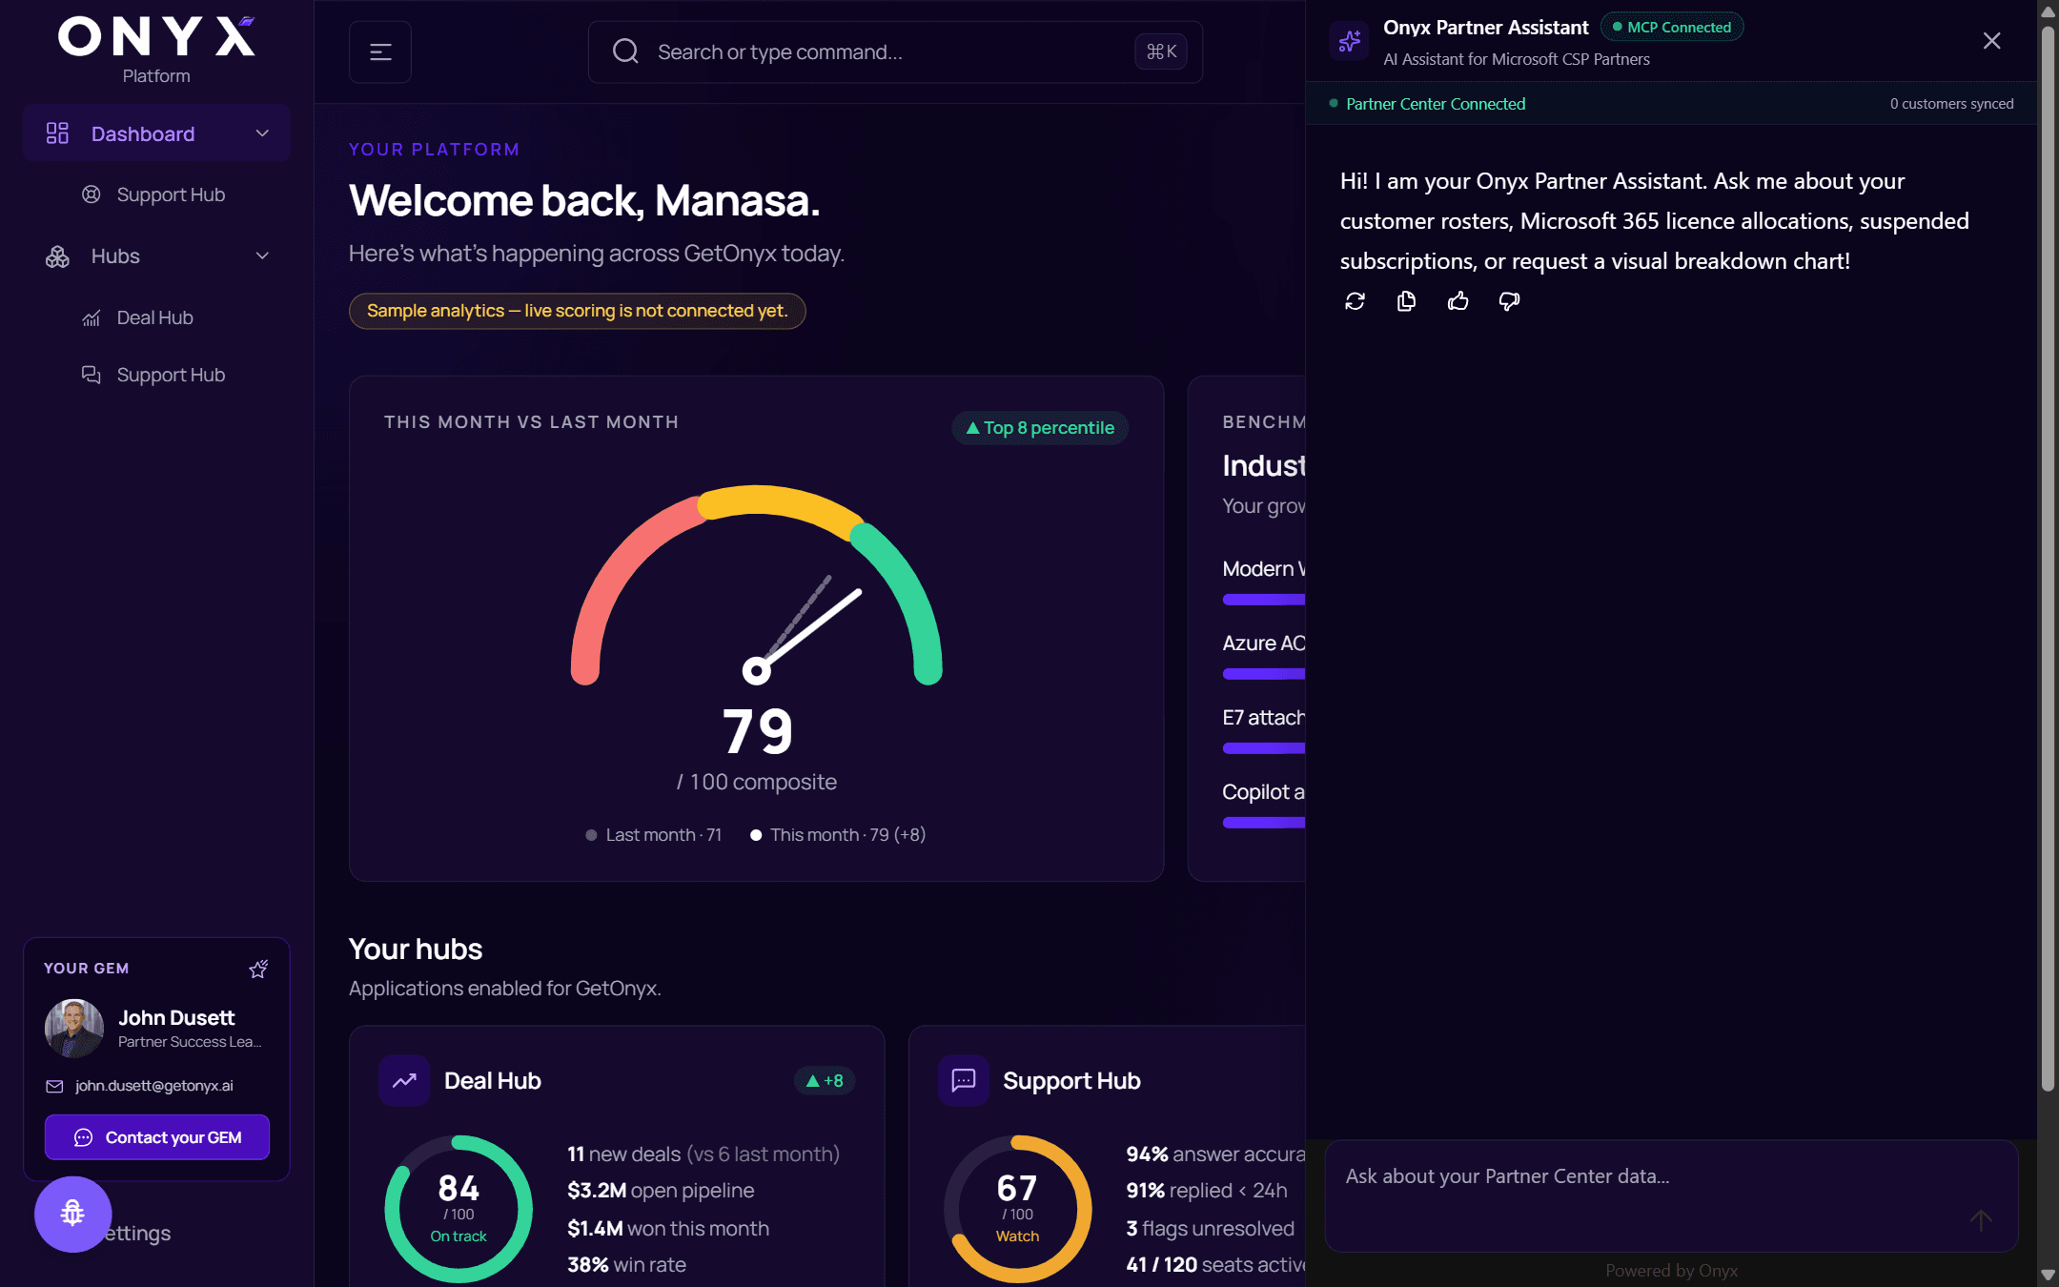This screenshot has height=1287, width=2059.
Task: Click the ⌘K shortcut badge
Action: click(1161, 51)
